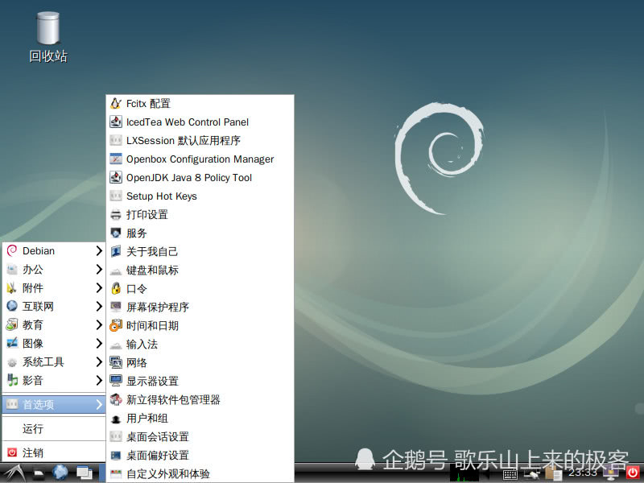Click the red power button in the taskbar

tap(633, 473)
